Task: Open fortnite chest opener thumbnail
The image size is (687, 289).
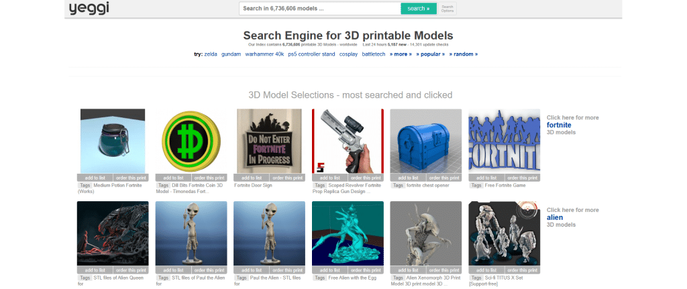Action: pyautogui.click(x=426, y=141)
